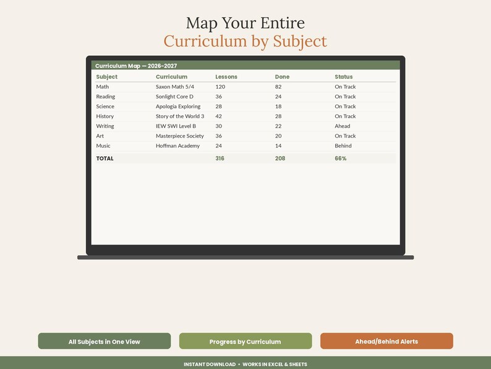Viewport: 491px width, 369px height.
Task: Select the Lessons column header
Action: [226, 77]
